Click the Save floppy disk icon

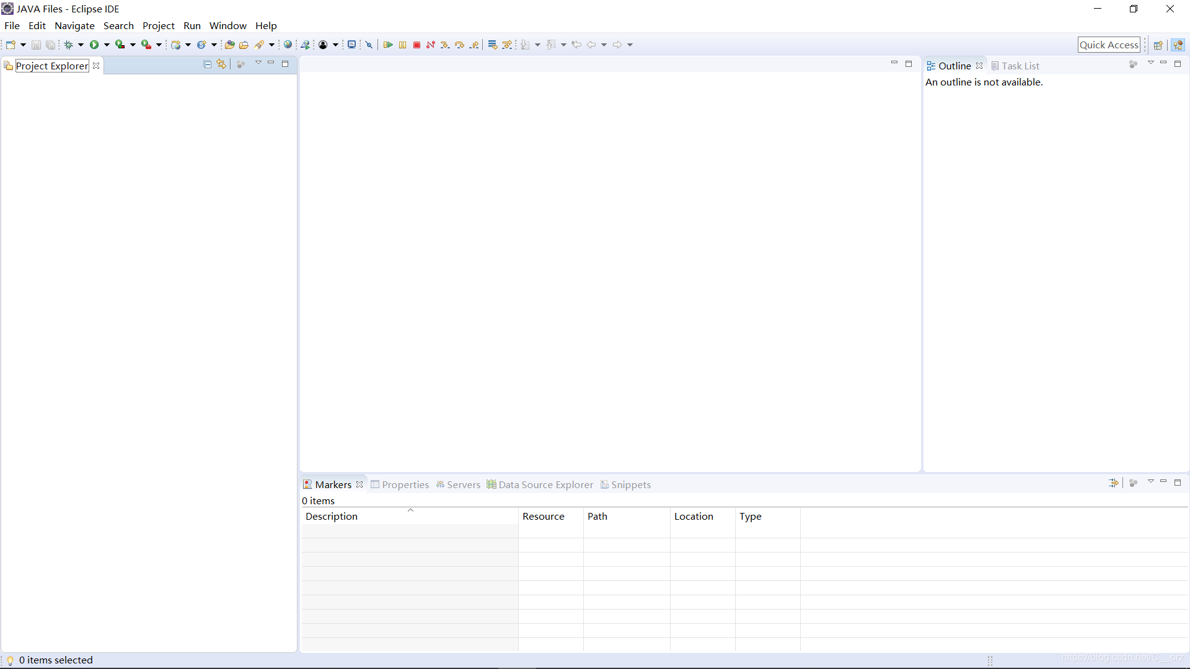tap(36, 45)
